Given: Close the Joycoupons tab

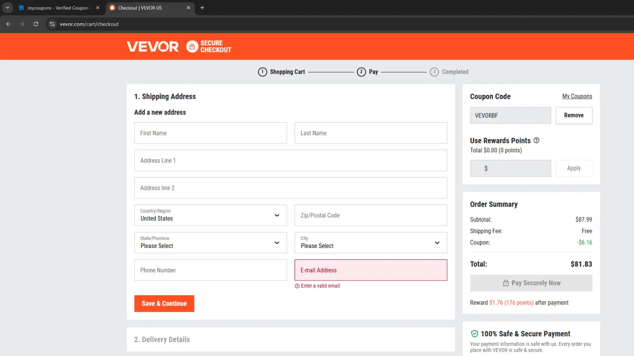Looking at the screenshot, I should [98, 8].
